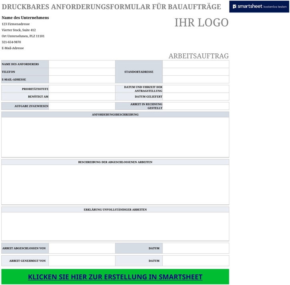
Task: Click the third Standortadresse input line
Action: [196, 79]
